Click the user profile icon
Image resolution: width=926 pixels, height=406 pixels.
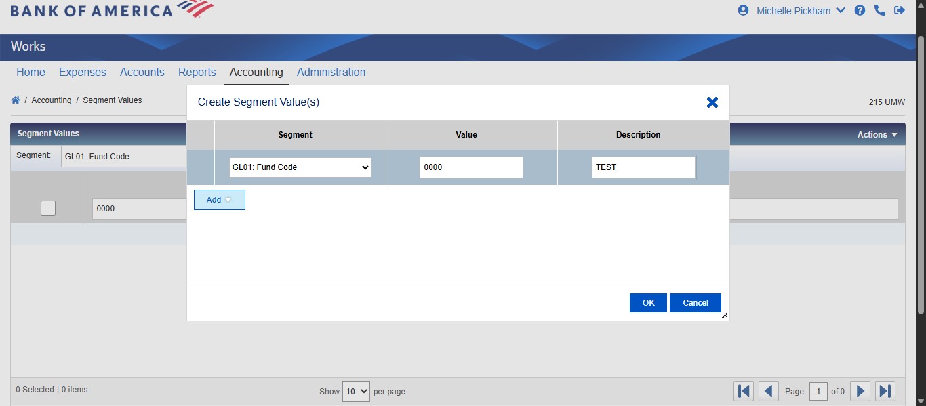point(742,10)
